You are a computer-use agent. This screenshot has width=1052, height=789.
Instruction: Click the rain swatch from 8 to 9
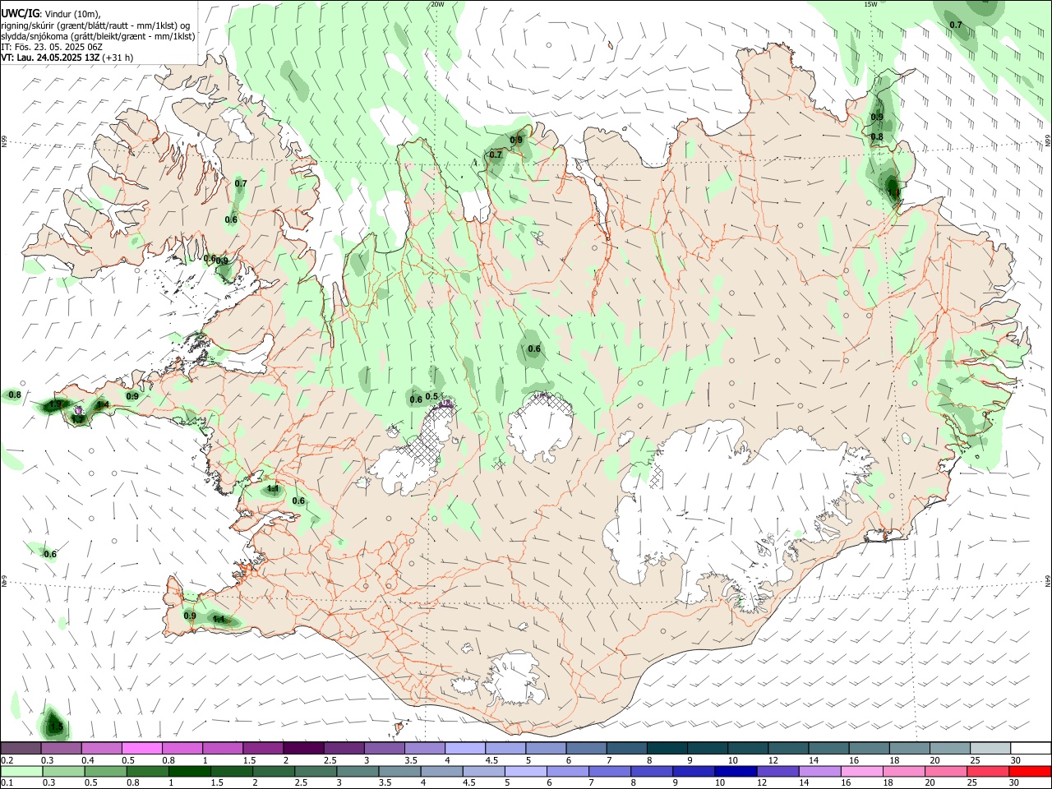(x=652, y=771)
